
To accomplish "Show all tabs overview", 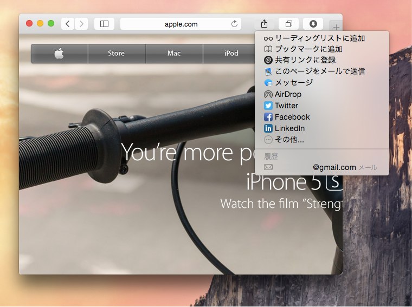I will (288, 24).
